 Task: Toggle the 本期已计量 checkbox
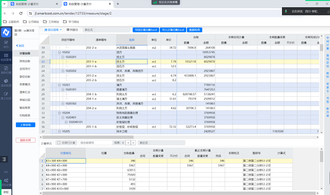(x=59, y=143)
